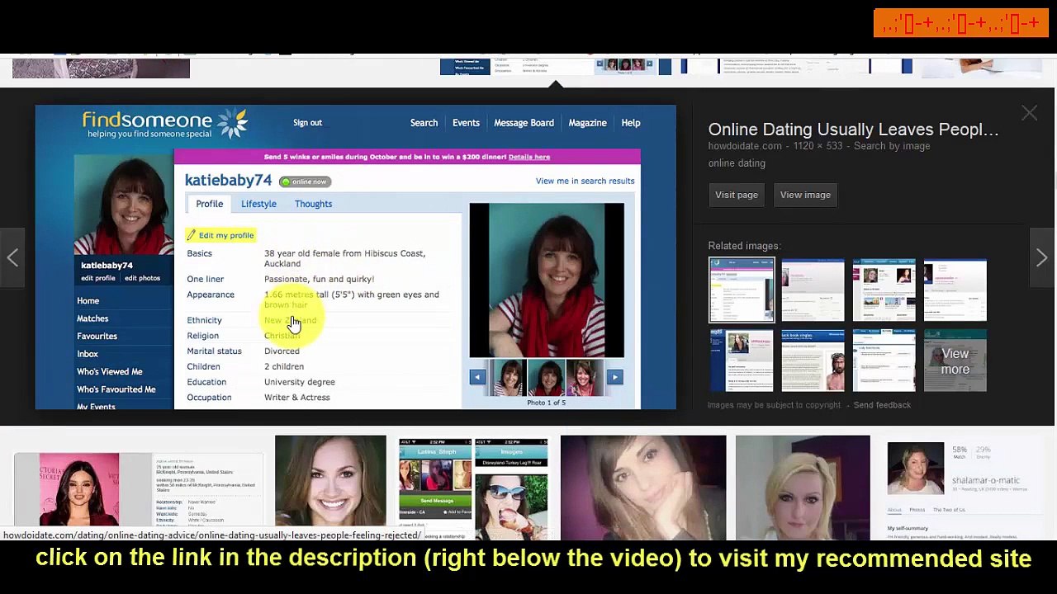Image resolution: width=1057 pixels, height=594 pixels.
Task: Click 'University degree' education value
Action: pyautogui.click(x=299, y=382)
